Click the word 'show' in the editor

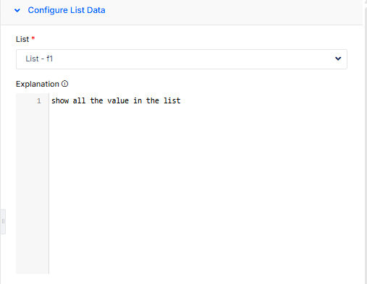pyautogui.click(x=60, y=100)
